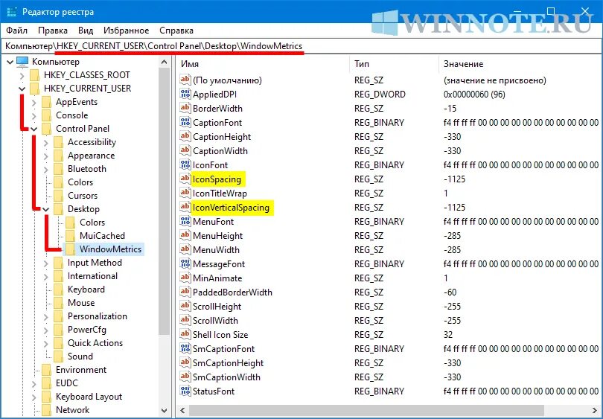This screenshot has height=419, width=603.
Task: Expand the Accessibility key
Action: 45,143
